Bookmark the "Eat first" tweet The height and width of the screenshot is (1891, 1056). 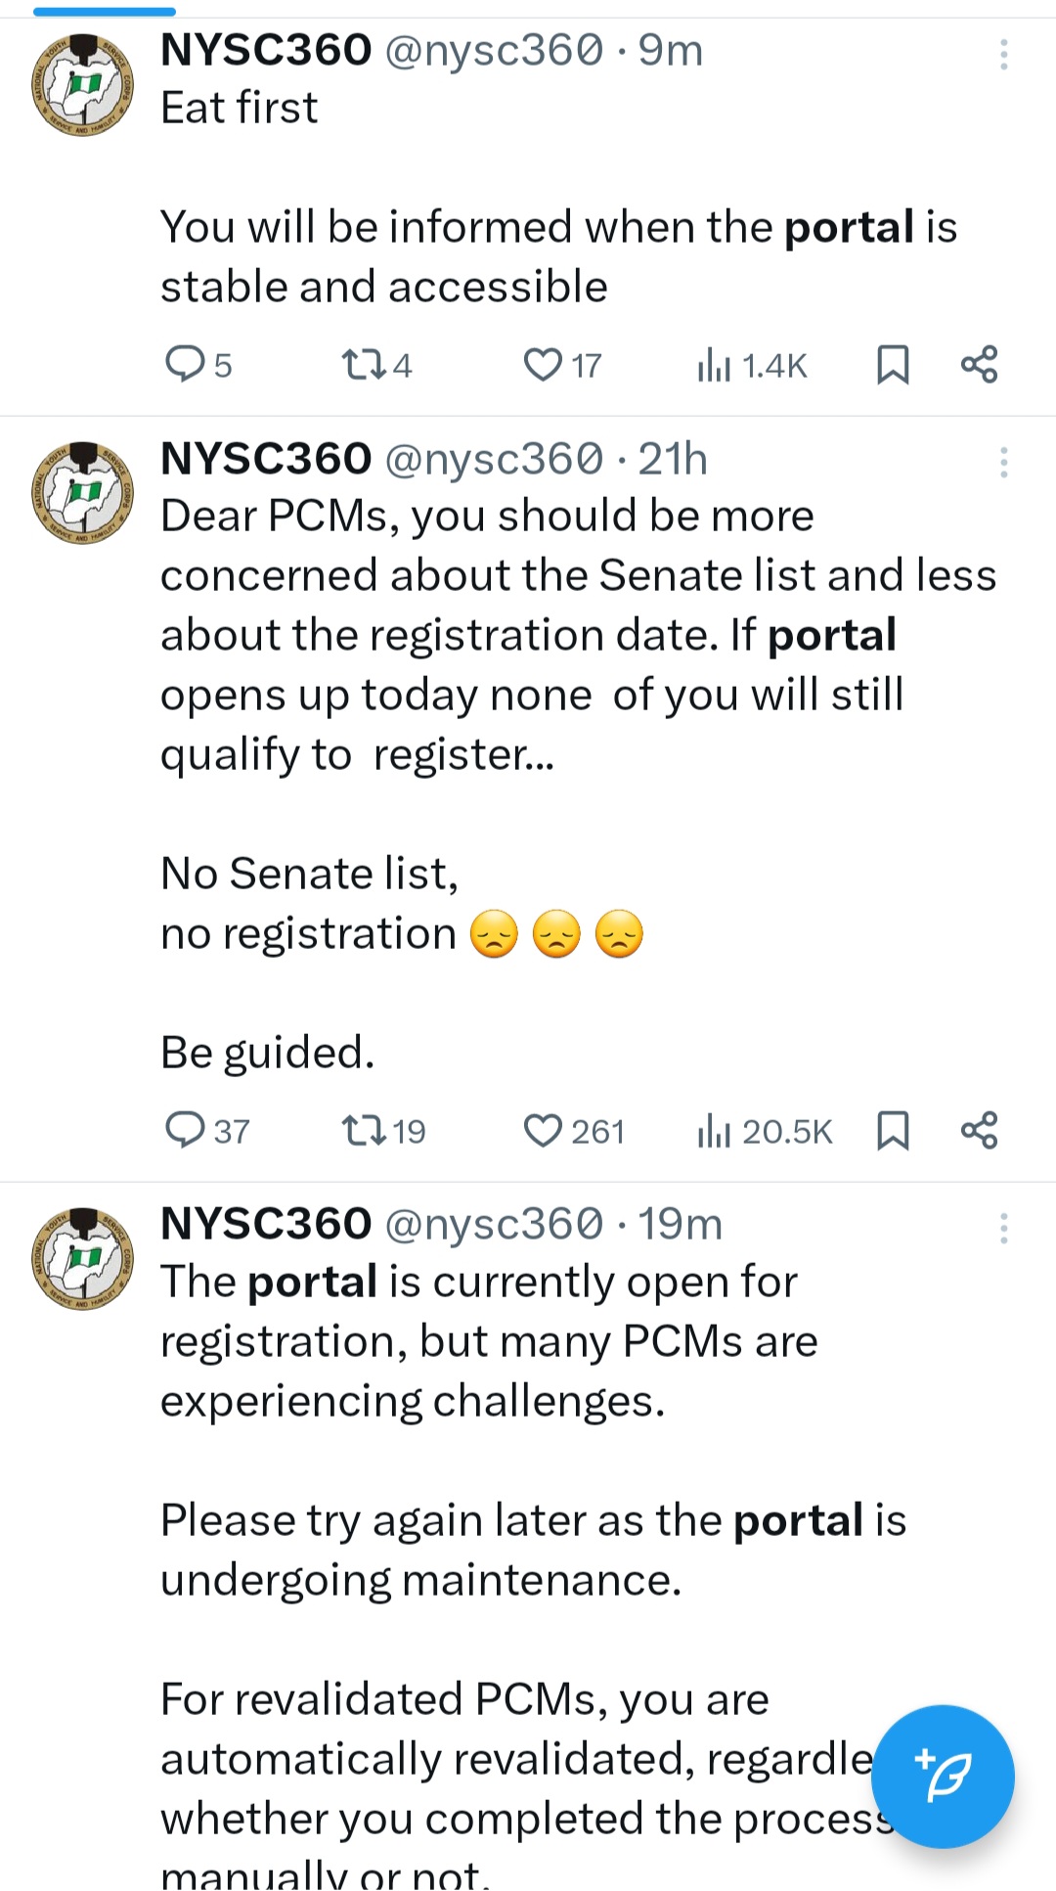pos(893,364)
